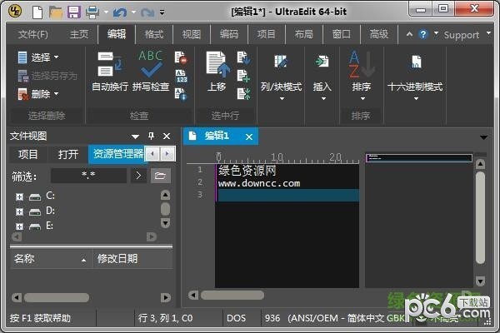This screenshot has width=500, height=333.
Task: Open help via question mark icon
Action: tap(423, 34)
